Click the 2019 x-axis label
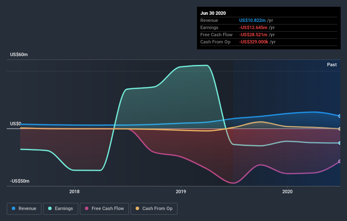Screen dimensions: 347x221 point(181,191)
